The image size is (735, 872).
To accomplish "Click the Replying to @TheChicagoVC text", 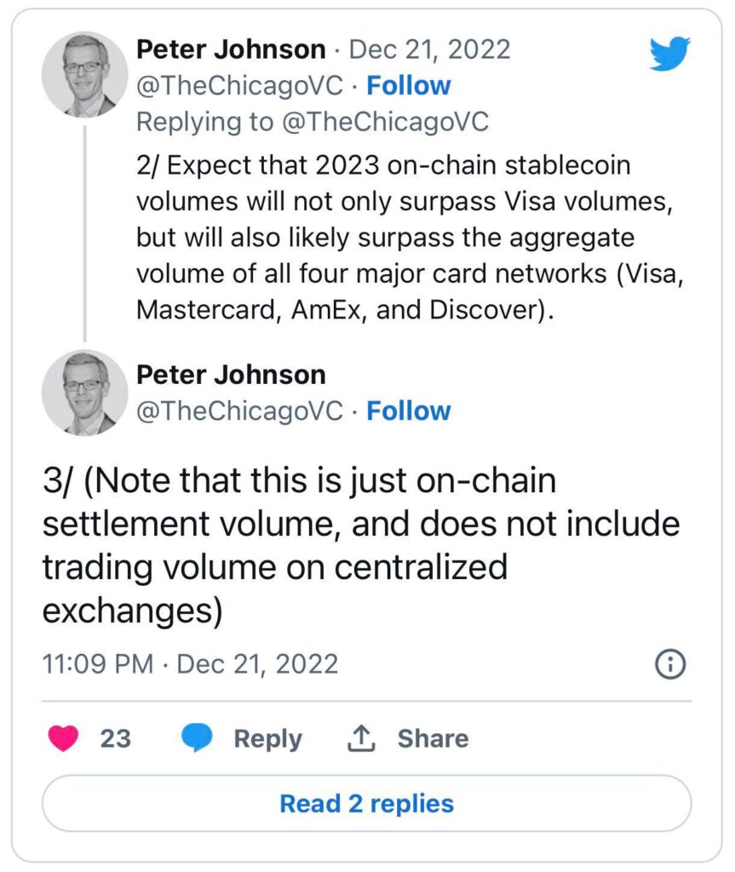I will coord(313,122).
